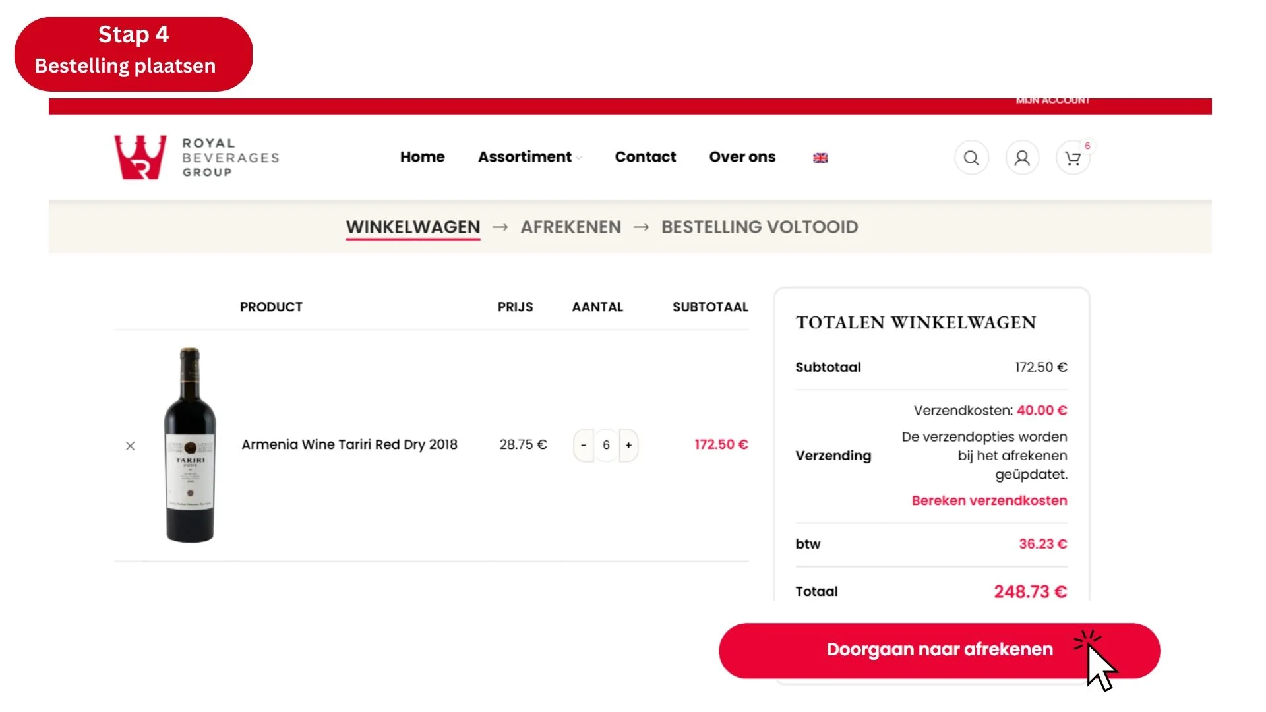The image size is (1266, 712).
Task: Open the Over ons page
Action: click(x=742, y=157)
